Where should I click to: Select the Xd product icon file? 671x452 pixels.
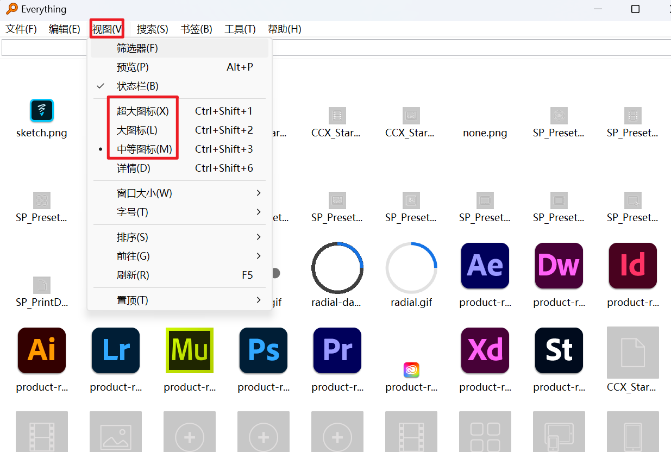(x=485, y=350)
